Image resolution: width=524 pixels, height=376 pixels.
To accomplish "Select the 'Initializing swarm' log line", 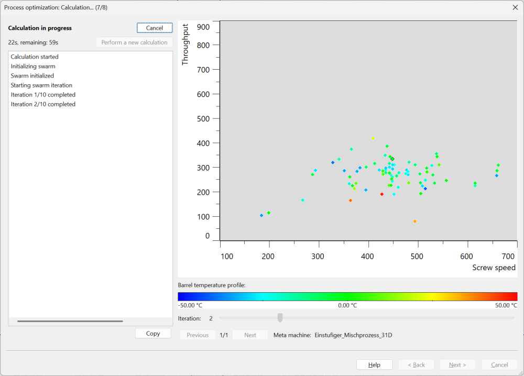I will click(33, 66).
